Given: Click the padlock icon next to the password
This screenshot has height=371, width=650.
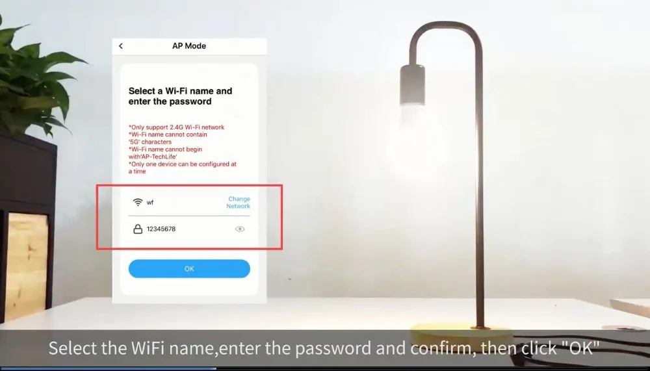Looking at the screenshot, I should click(x=138, y=229).
